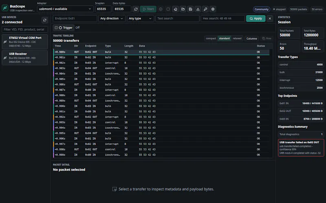Image resolution: width=326 pixels, height=203 pixels.
Task: Open the Any type dropdown
Action: tap(140, 18)
